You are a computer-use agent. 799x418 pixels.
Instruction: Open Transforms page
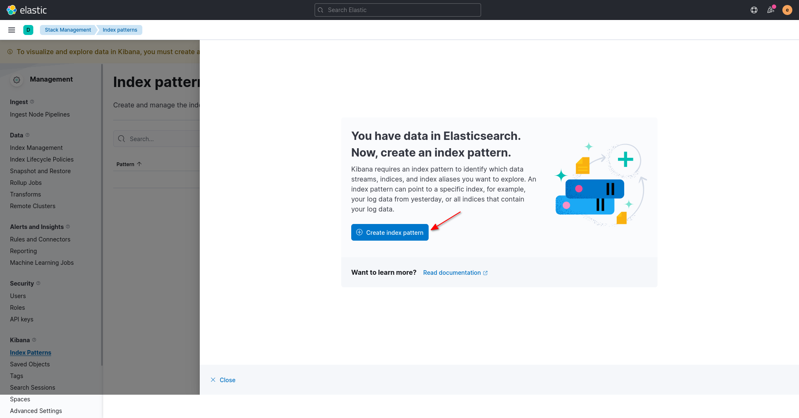click(25, 194)
